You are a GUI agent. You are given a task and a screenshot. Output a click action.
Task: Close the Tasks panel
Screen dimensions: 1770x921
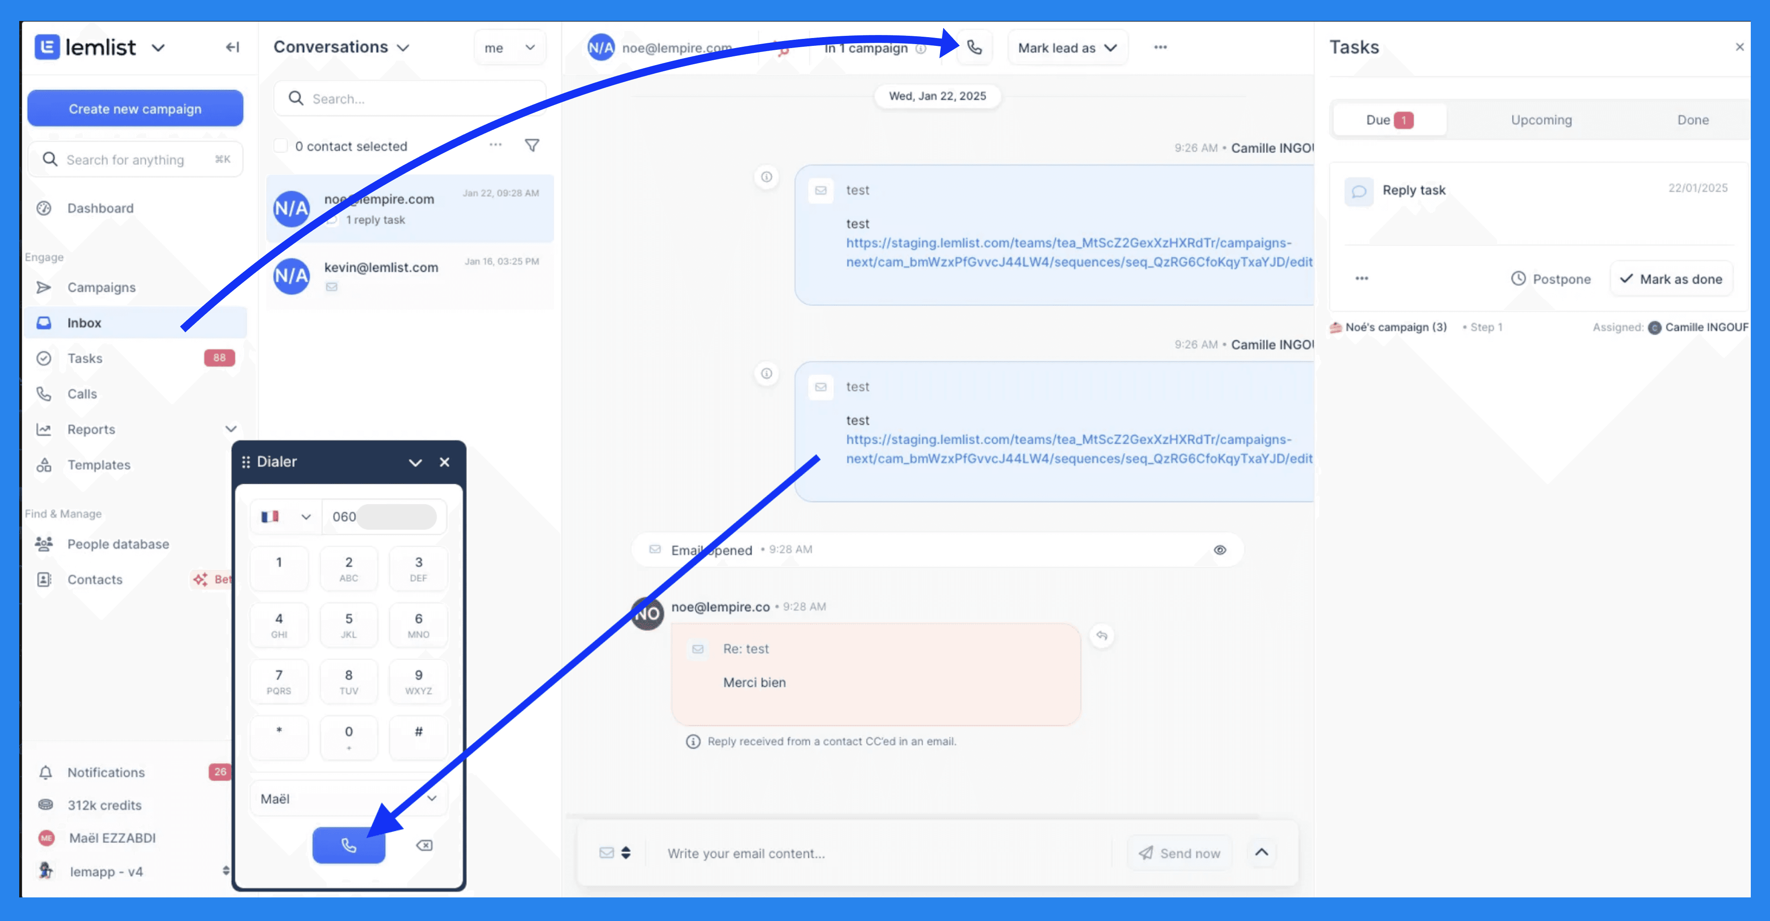(x=1739, y=47)
